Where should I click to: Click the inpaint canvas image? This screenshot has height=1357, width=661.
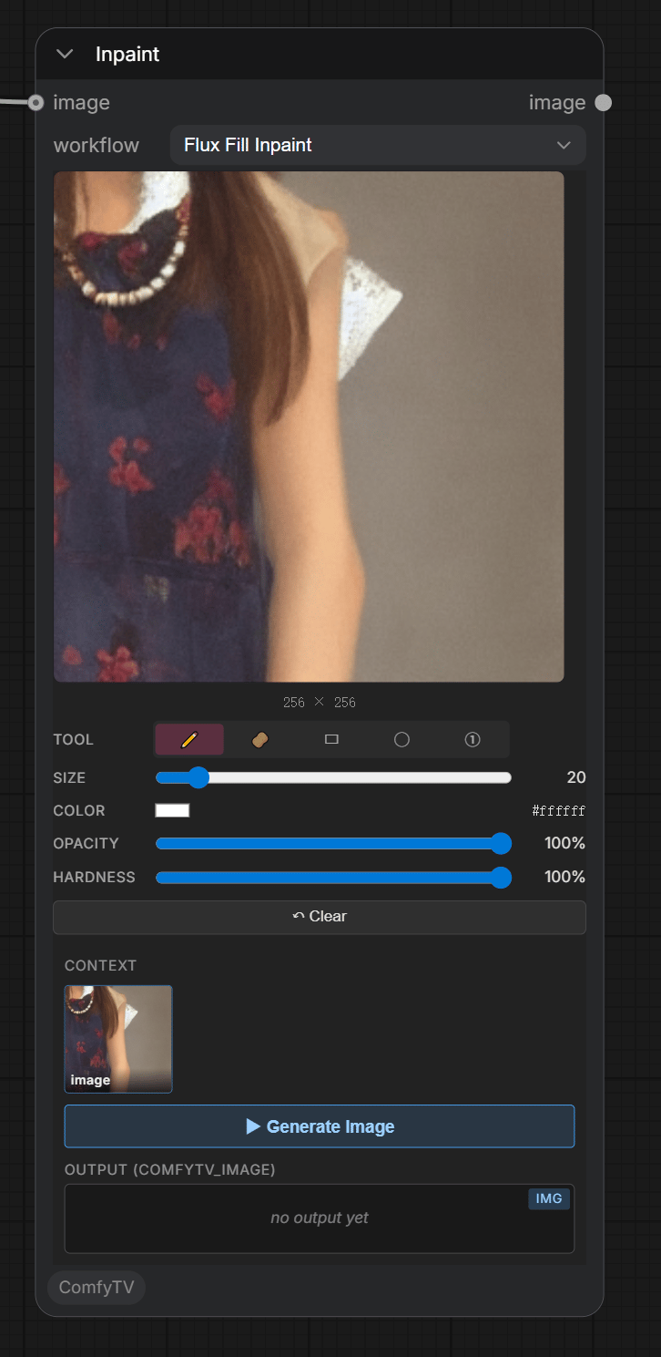coord(309,427)
